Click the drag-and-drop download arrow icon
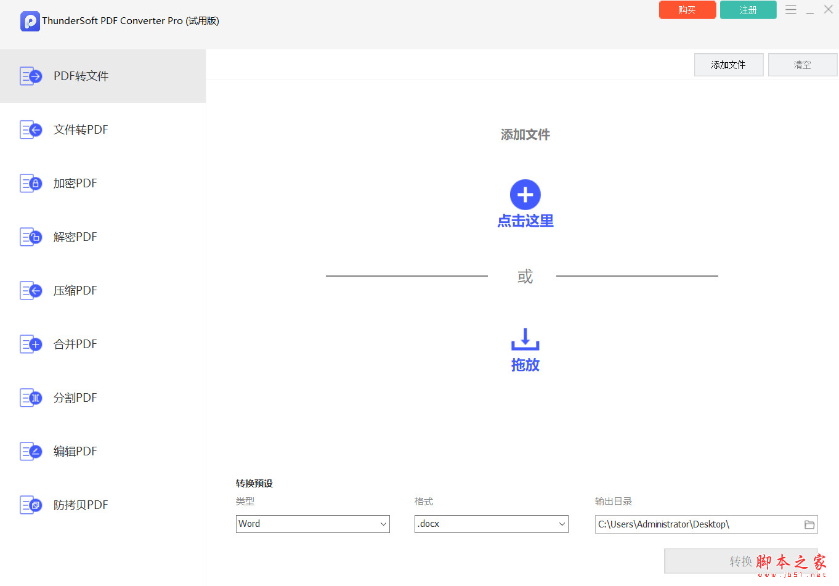The height and width of the screenshot is (586, 839). (525, 339)
